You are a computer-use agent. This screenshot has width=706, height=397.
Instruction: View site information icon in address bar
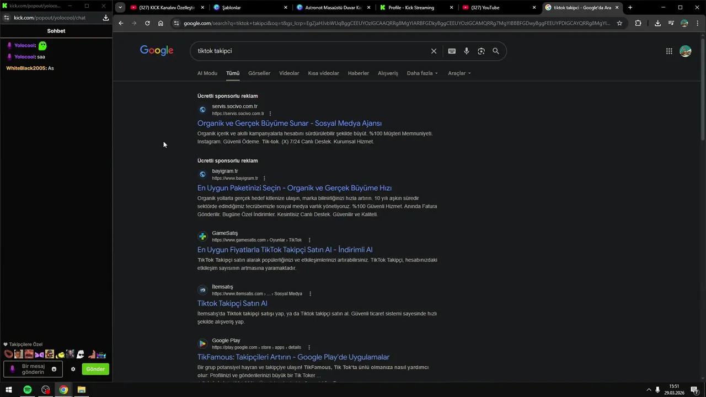pos(176,23)
